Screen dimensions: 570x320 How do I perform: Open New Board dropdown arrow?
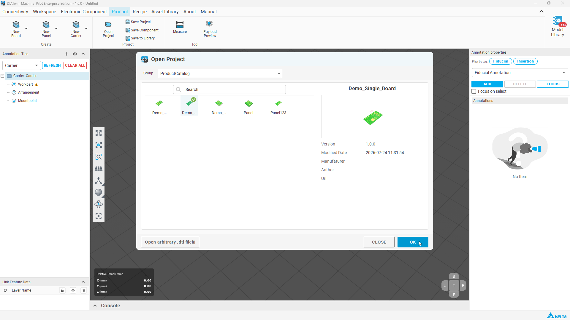(26, 29)
